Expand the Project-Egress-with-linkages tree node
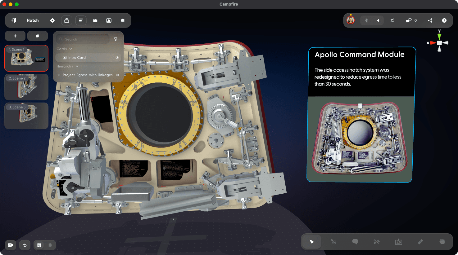The height and width of the screenshot is (255, 458). tap(59, 75)
